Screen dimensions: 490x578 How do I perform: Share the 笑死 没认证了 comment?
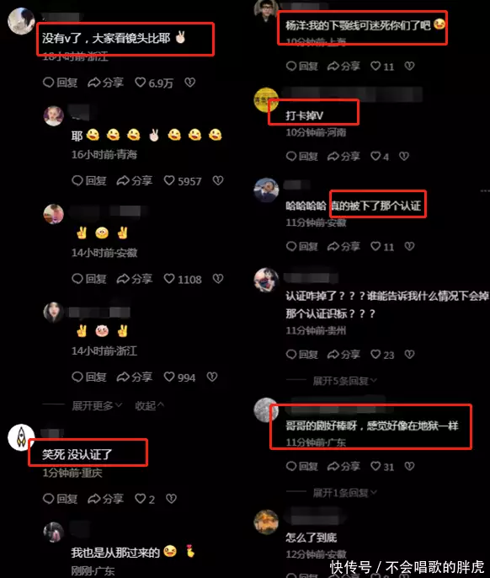pyautogui.click(x=105, y=499)
